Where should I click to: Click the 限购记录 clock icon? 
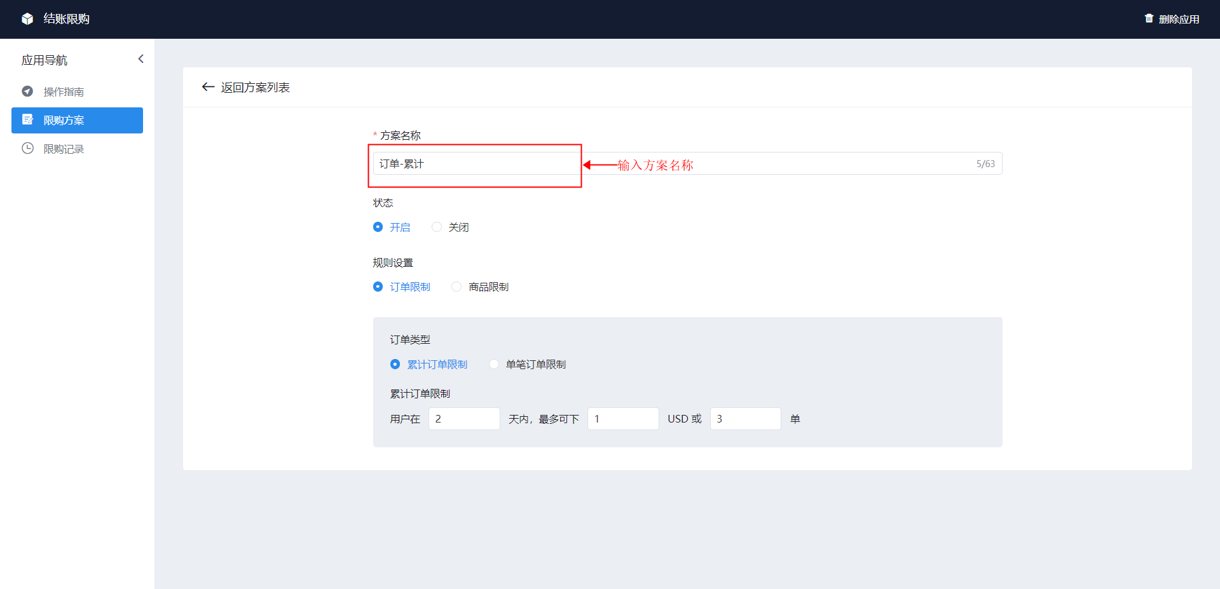click(27, 148)
